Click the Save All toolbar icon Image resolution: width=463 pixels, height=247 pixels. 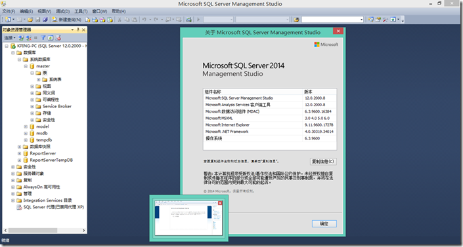click(x=45, y=20)
